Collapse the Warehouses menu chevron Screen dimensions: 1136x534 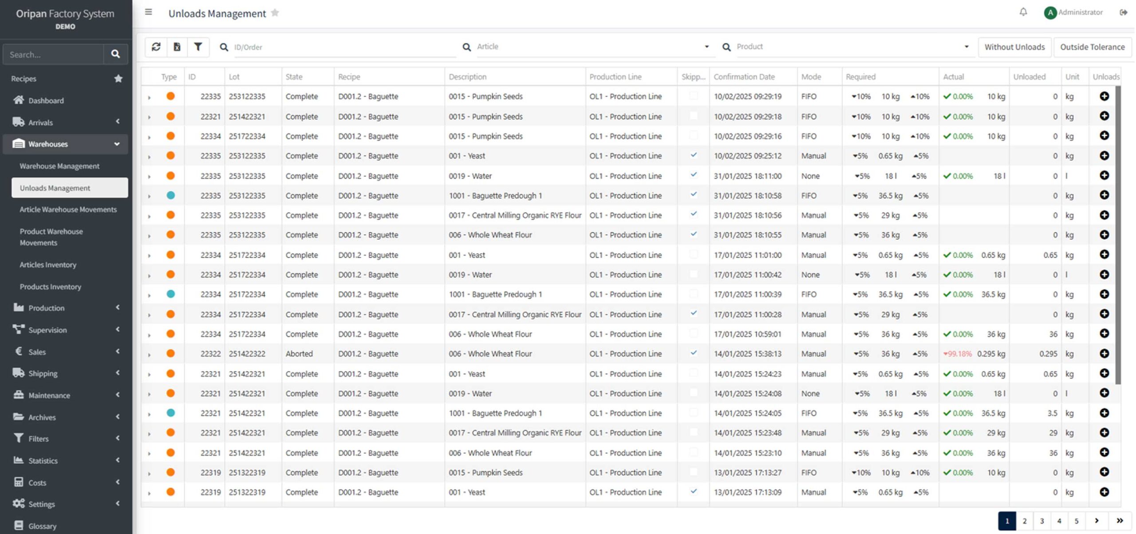(x=117, y=144)
